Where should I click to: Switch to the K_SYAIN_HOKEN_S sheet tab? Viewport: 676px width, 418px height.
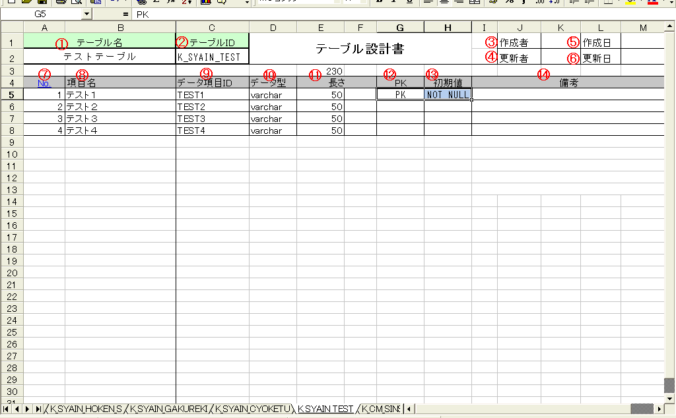point(85,409)
